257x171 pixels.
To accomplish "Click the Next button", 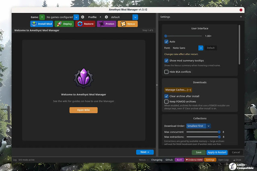I will coord(145,152).
